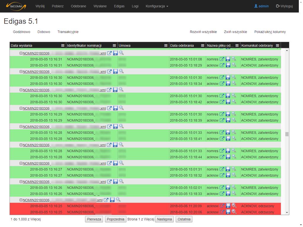Save the xml group file sent 13:16:26
Viewport: 303px width, 227px height.
coord(115,182)
